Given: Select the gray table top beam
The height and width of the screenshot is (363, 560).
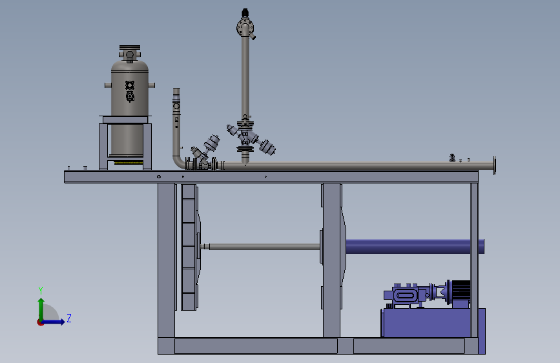Looking at the screenshot, I should click(271, 177).
